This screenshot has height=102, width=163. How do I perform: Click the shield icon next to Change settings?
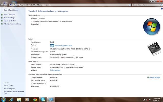click(148, 78)
